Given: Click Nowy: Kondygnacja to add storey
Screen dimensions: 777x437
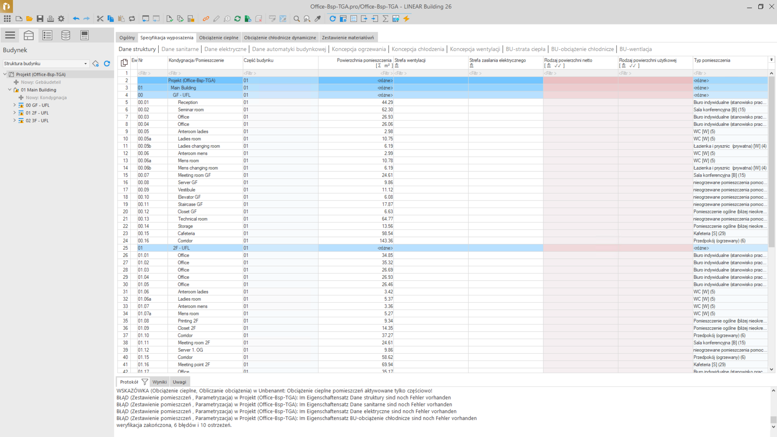Looking at the screenshot, I should [46, 97].
